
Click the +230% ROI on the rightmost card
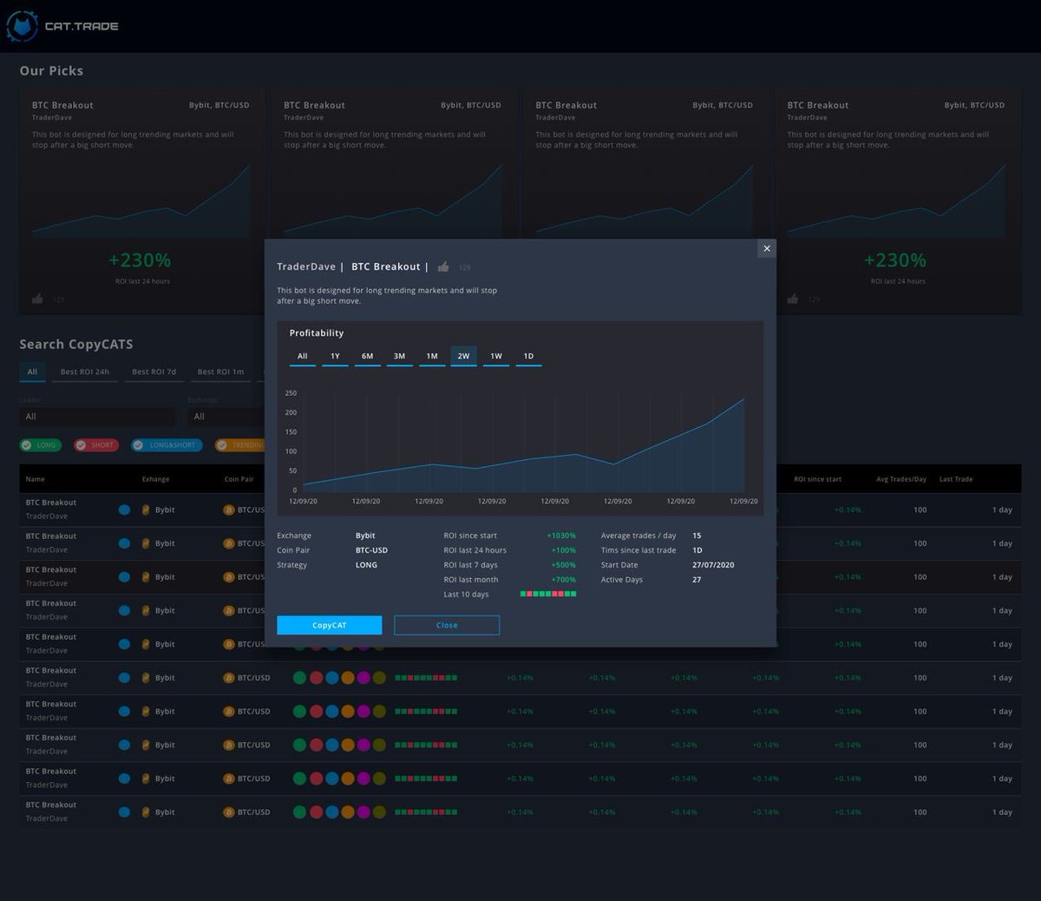(x=895, y=260)
